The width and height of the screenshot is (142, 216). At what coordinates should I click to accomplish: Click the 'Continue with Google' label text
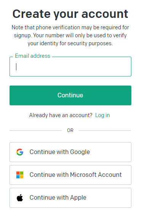(x=60, y=152)
